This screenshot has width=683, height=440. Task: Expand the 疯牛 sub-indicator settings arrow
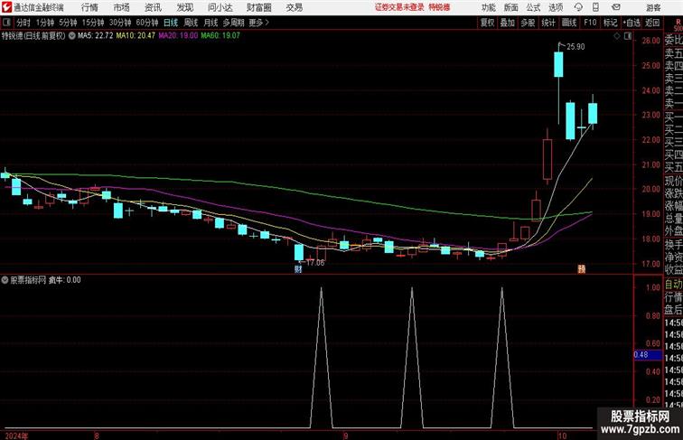pos(5,280)
